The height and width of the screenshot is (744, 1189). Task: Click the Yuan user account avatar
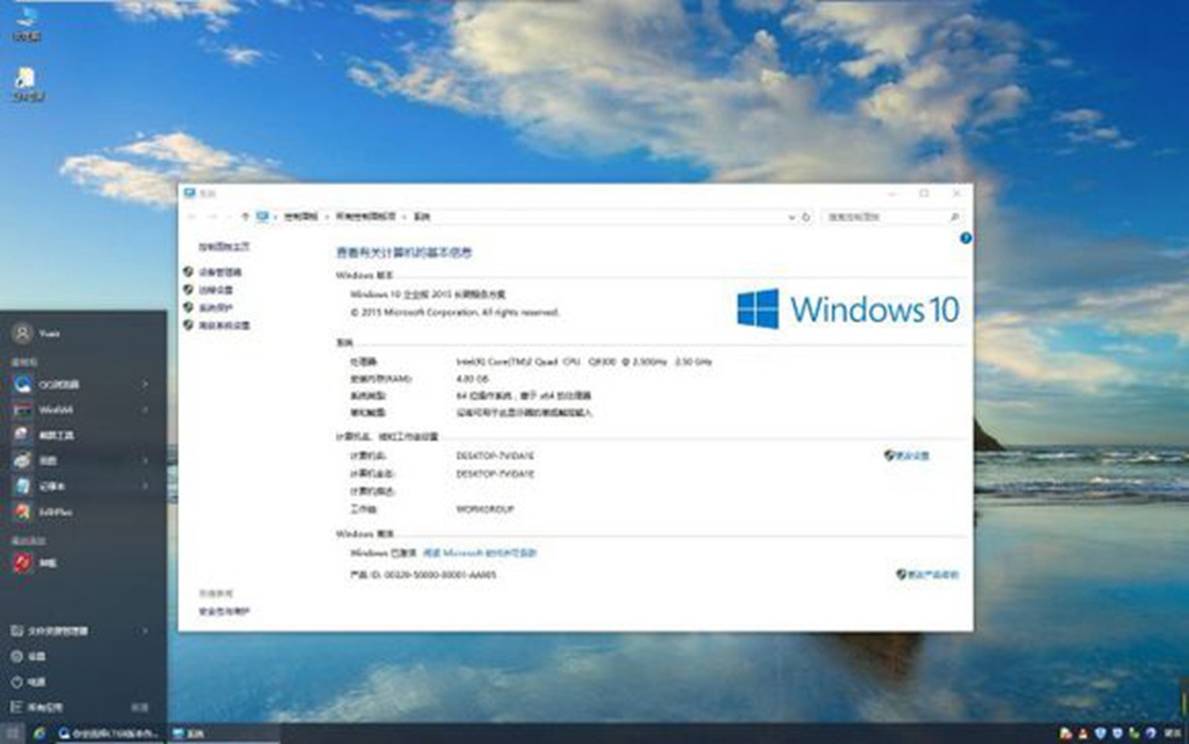click(x=22, y=333)
